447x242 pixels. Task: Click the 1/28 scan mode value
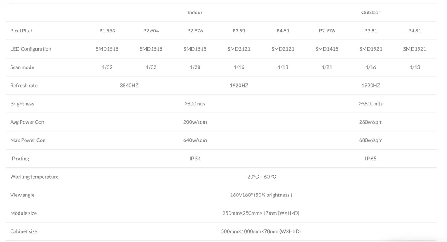tap(195, 67)
